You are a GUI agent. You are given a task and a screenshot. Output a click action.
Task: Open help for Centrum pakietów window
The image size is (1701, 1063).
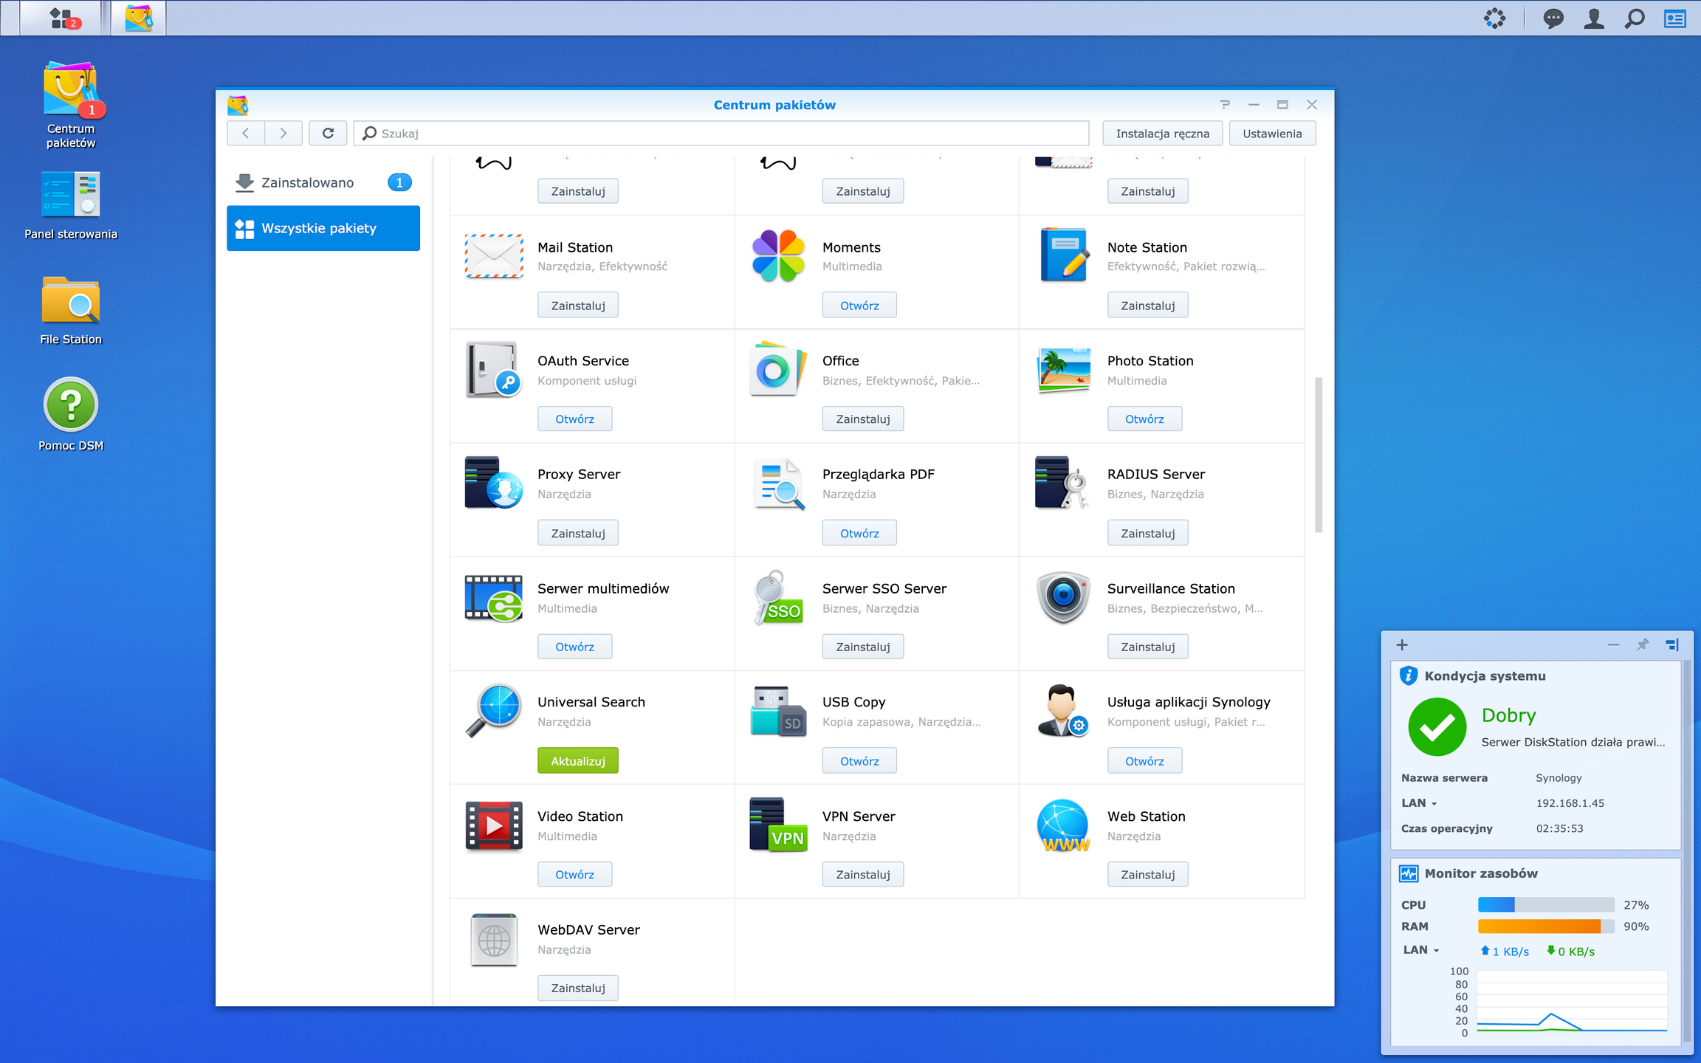click(x=1225, y=105)
